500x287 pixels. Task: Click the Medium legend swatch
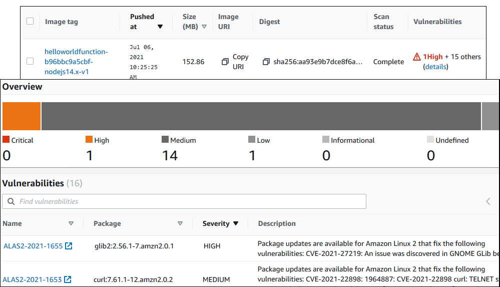point(165,140)
